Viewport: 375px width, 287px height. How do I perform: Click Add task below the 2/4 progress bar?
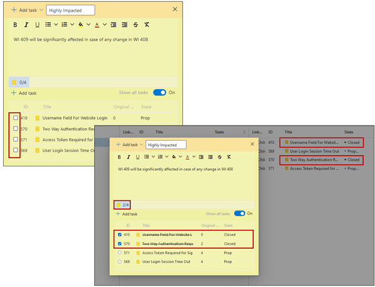click(126, 214)
